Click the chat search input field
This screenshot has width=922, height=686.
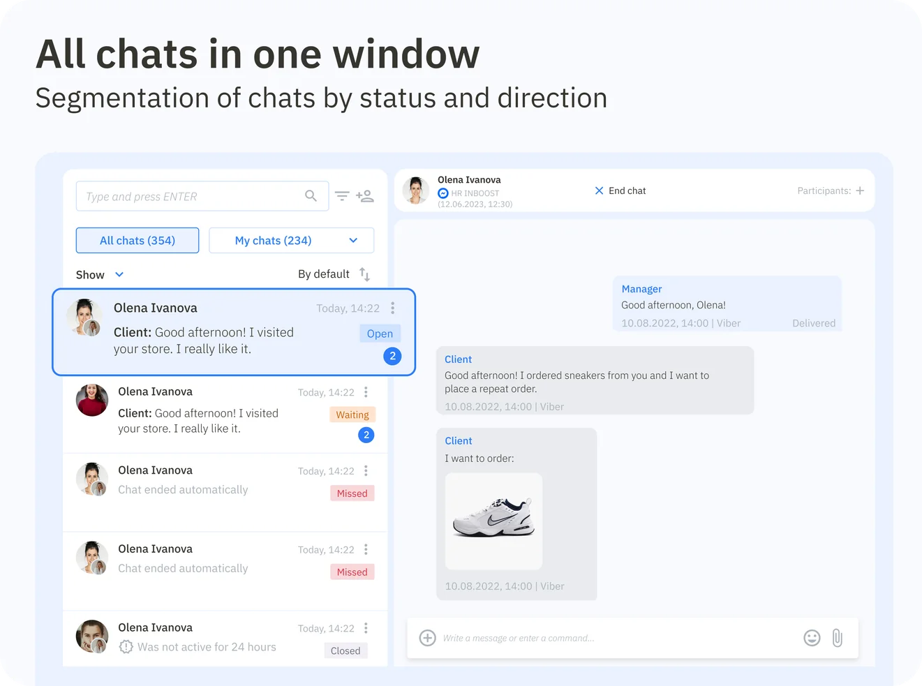[202, 196]
